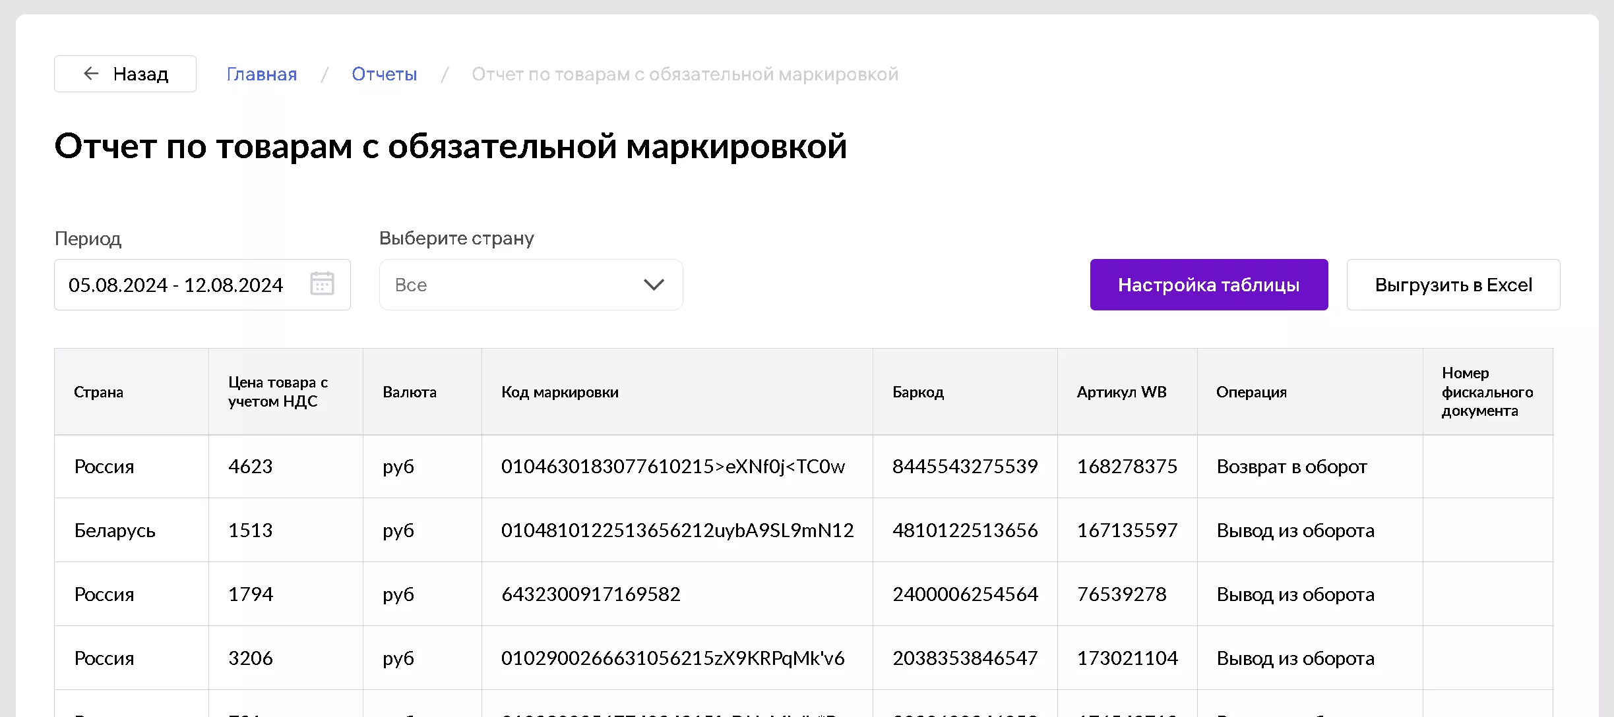Click Выгрузить в Excel button
Viewport: 1614px width, 717px height.
pyautogui.click(x=1453, y=285)
